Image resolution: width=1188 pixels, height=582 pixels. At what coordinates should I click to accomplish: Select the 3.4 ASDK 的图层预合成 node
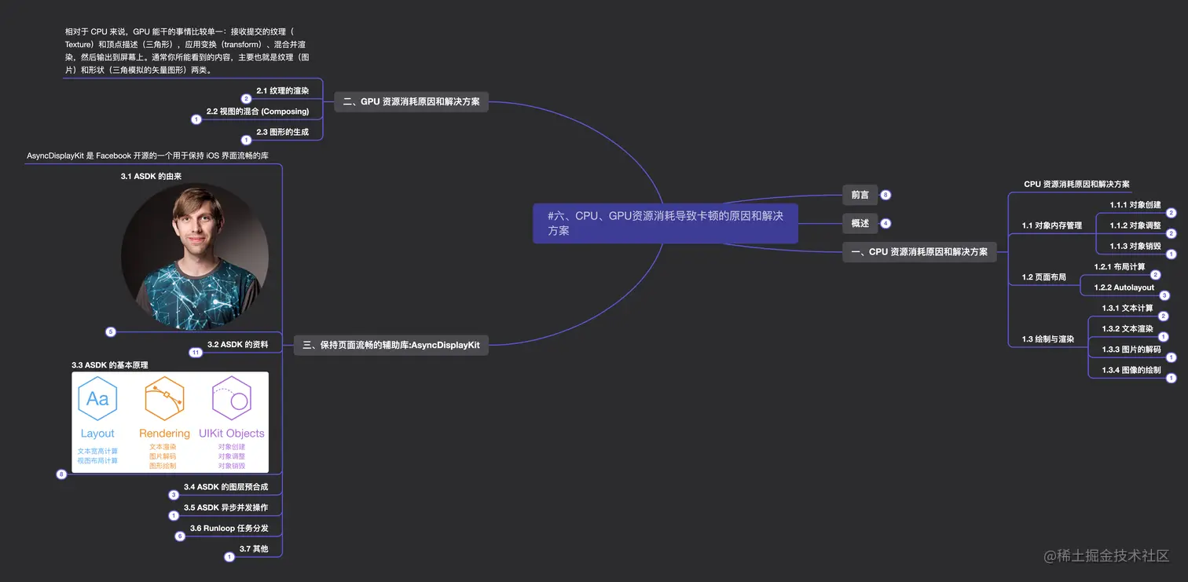coord(226,487)
